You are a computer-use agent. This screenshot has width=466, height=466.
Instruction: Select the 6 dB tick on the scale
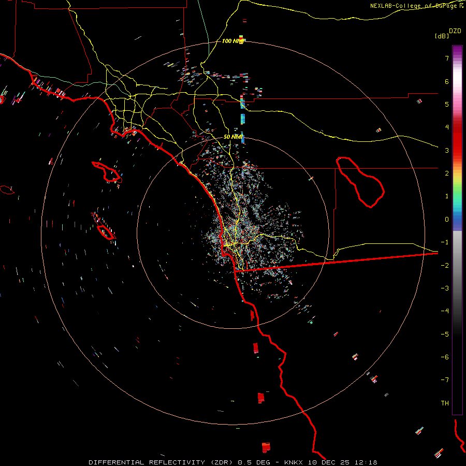pos(447,81)
